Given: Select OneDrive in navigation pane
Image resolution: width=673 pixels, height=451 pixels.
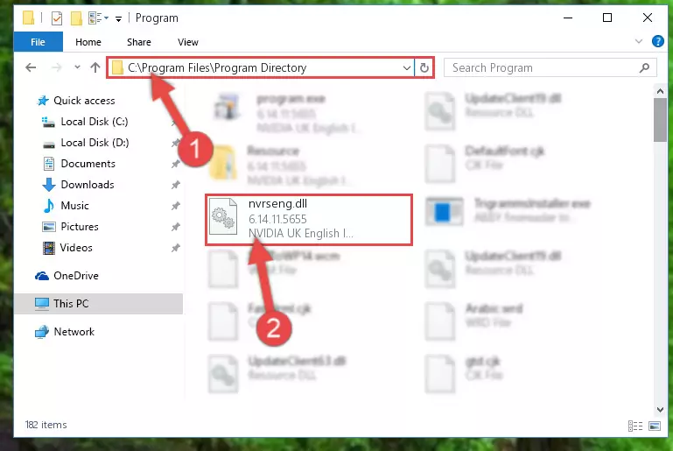Looking at the screenshot, I should pyautogui.click(x=76, y=276).
